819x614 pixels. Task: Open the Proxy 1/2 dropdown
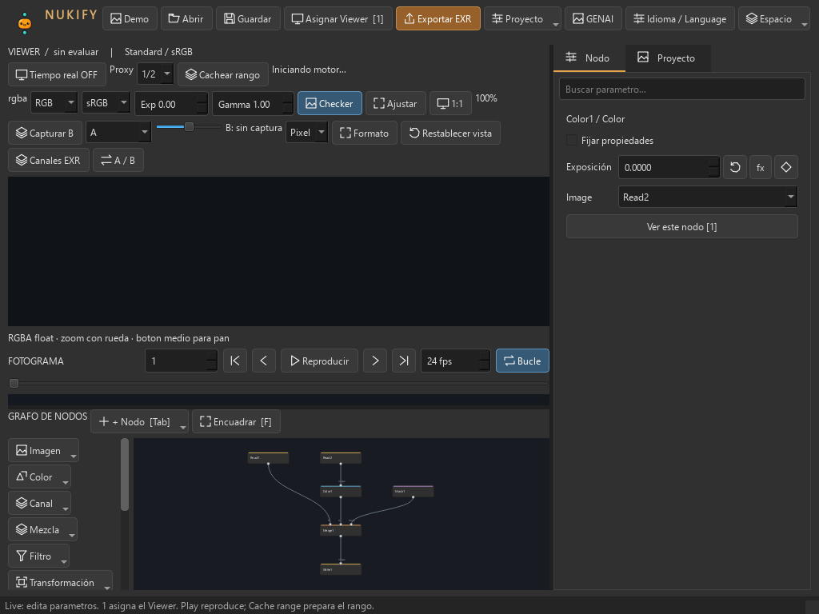[x=155, y=74]
